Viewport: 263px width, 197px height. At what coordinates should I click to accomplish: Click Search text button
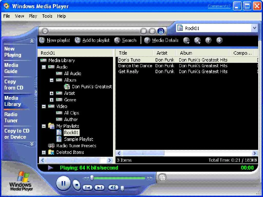[129, 40]
